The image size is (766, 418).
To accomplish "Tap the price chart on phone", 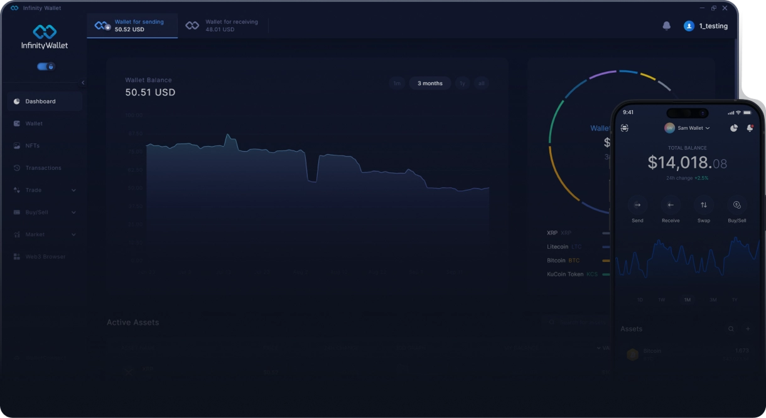I will point(688,260).
